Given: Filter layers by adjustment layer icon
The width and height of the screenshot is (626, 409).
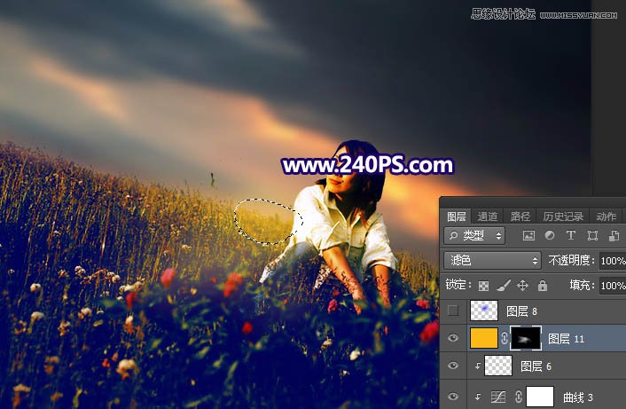Looking at the screenshot, I should [550, 236].
